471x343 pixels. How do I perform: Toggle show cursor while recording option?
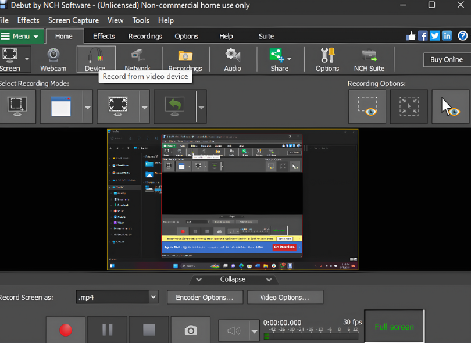[450, 106]
